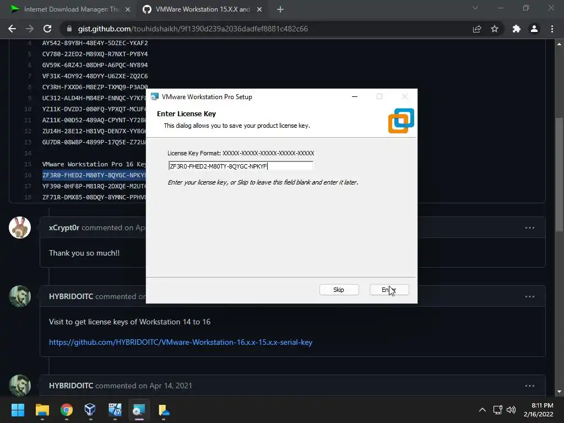Click the 'commented on Apr 14, 2021' timestamp

click(144, 386)
